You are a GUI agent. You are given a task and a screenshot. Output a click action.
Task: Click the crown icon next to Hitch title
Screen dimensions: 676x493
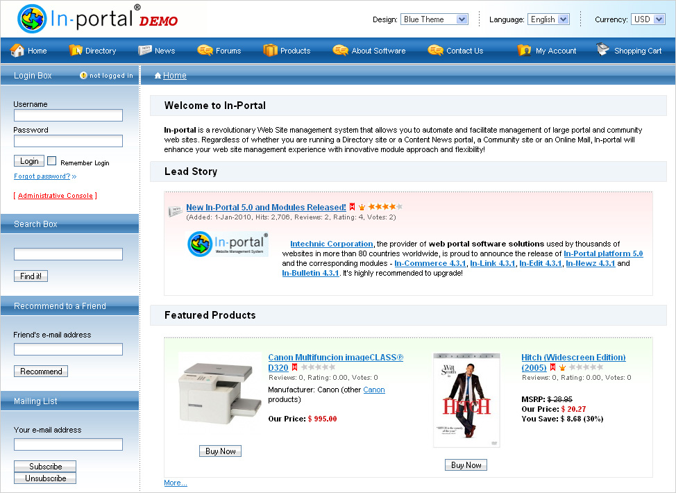562,367
